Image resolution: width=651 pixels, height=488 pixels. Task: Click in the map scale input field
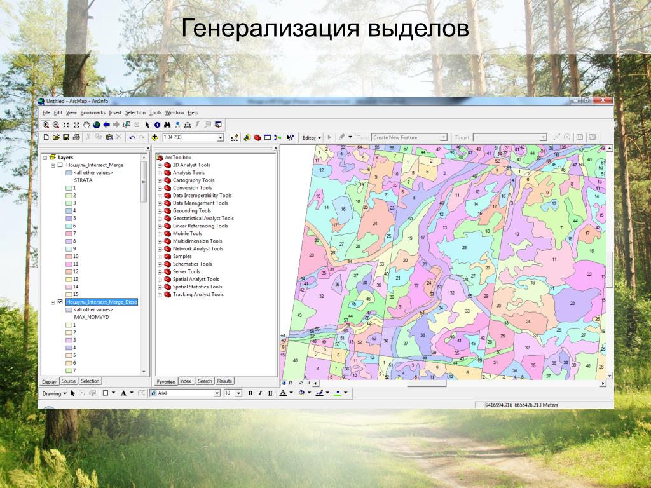(189, 137)
